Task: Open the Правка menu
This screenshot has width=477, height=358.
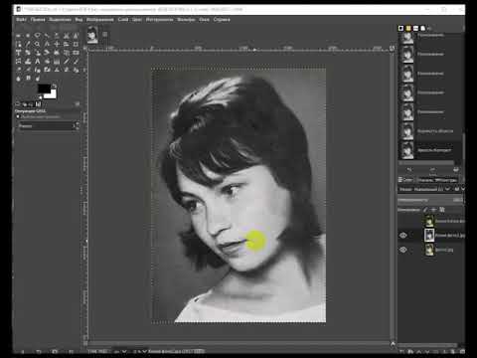Action: point(38,20)
